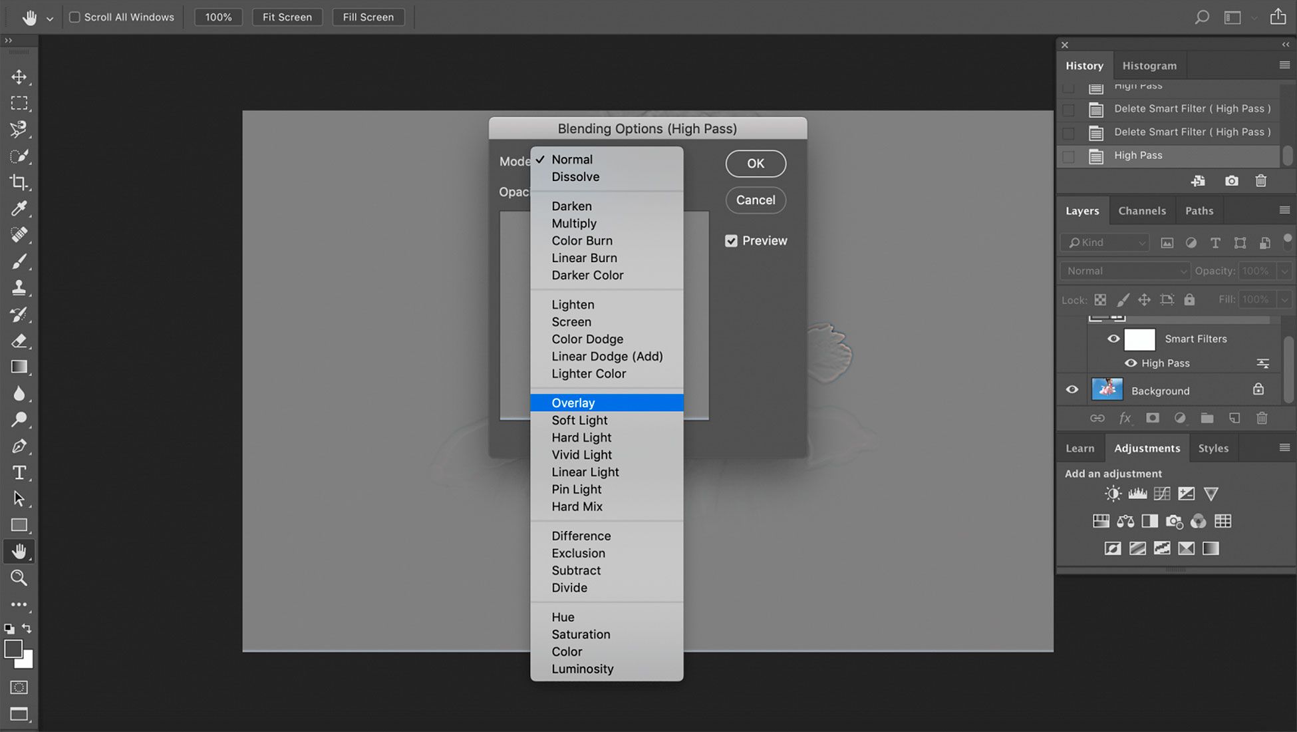Click the Clone Stamp tool

(19, 287)
